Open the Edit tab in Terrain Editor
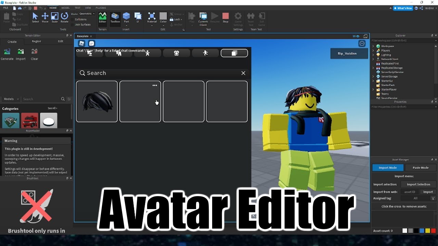This screenshot has width=438, height=246. pos(61,41)
